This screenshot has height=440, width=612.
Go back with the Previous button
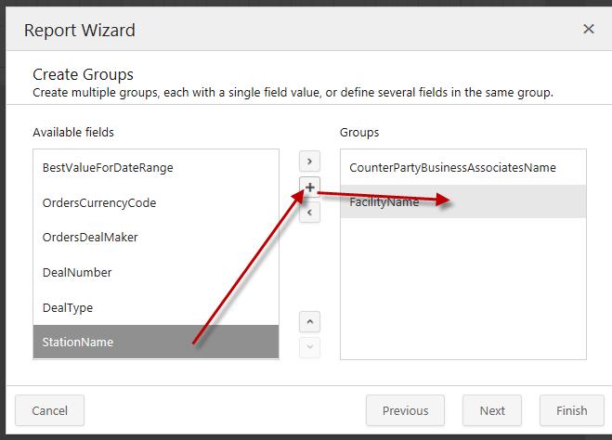coord(405,410)
